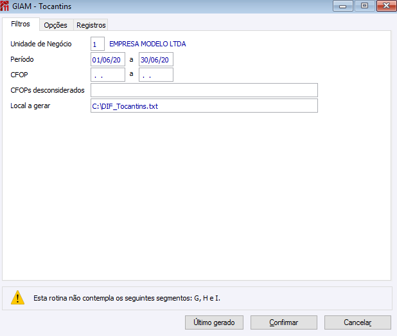Click the Período start date field
This screenshot has width=397, height=336.
(x=108, y=59)
